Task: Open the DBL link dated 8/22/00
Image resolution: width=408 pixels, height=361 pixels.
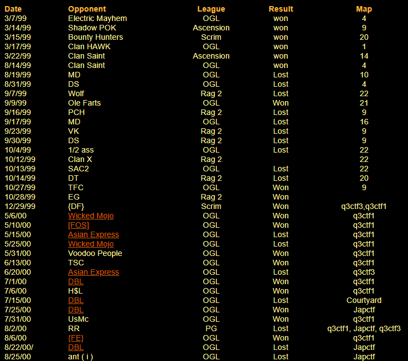Action: [x=76, y=347]
